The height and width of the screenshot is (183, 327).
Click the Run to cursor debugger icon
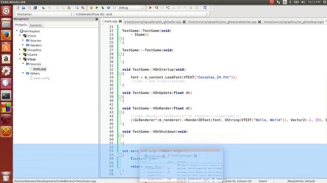tap(156, 8)
